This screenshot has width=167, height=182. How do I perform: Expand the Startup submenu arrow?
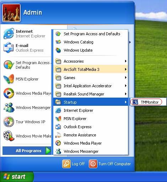[x=126, y=102]
